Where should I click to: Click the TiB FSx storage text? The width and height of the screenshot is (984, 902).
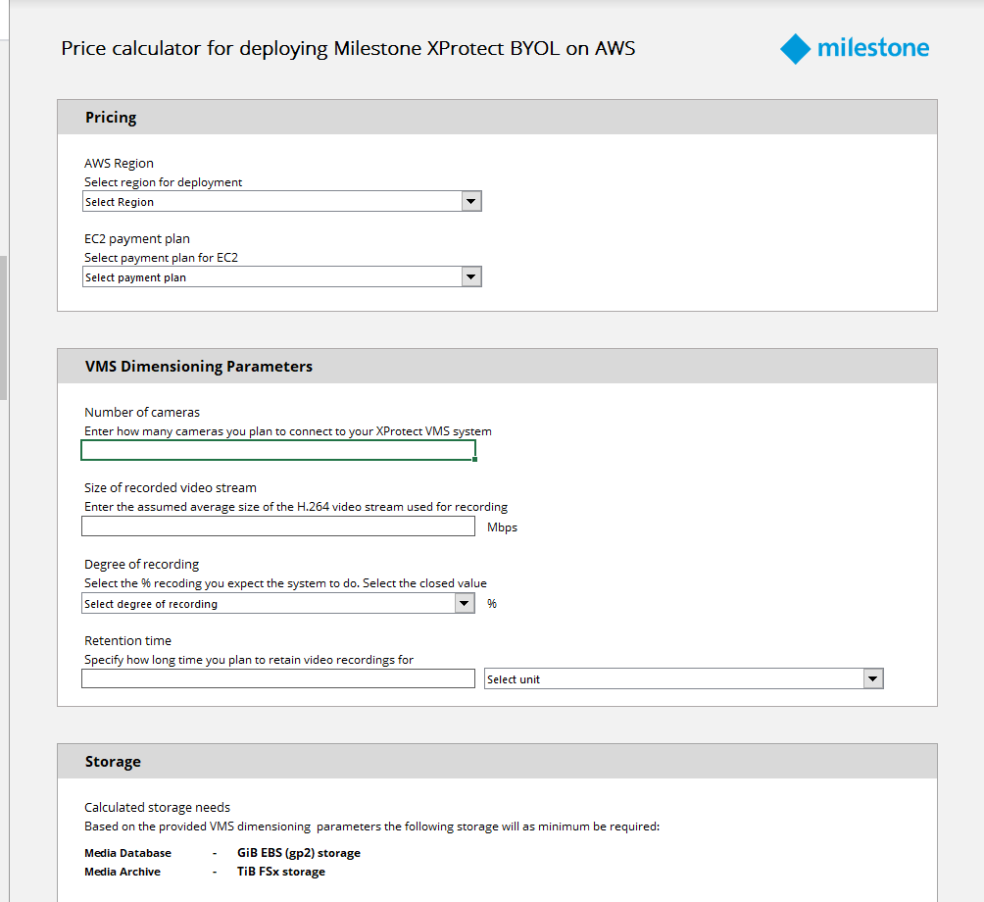281,872
